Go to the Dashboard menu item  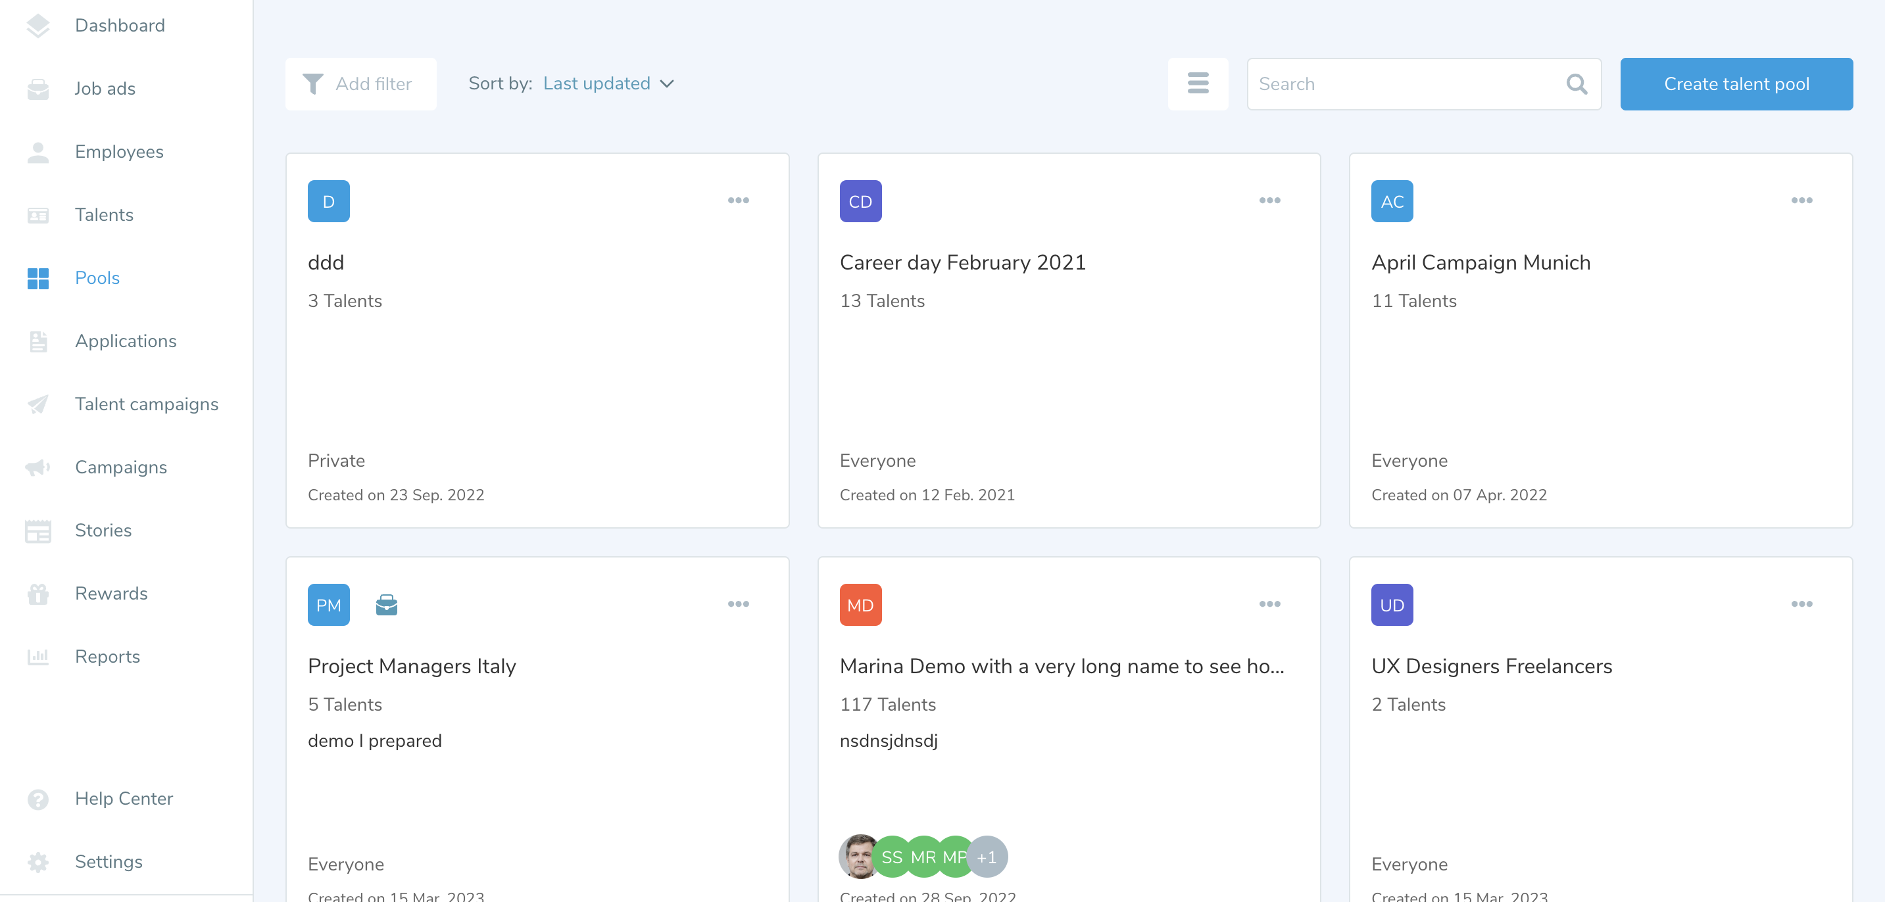pos(119,26)
